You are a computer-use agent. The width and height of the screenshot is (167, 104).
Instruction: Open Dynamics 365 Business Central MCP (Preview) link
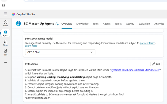[x=135, y=70]
